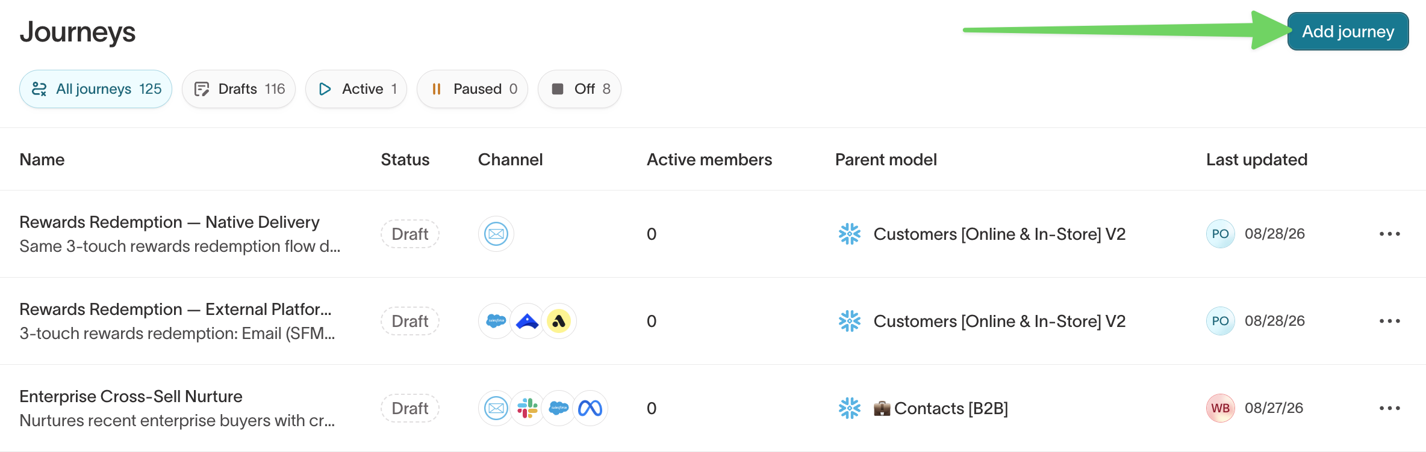The width and height of the screenshot is (1426, 452).
Task: Open Enterprise Cross-Sell Nurture journey
Action: pyautogui.click(x=131, y=397)
